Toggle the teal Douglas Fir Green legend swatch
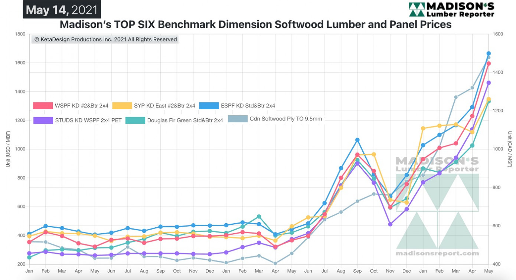The width and height of the screenshot is (516, 280). click(x=135, y=120)
